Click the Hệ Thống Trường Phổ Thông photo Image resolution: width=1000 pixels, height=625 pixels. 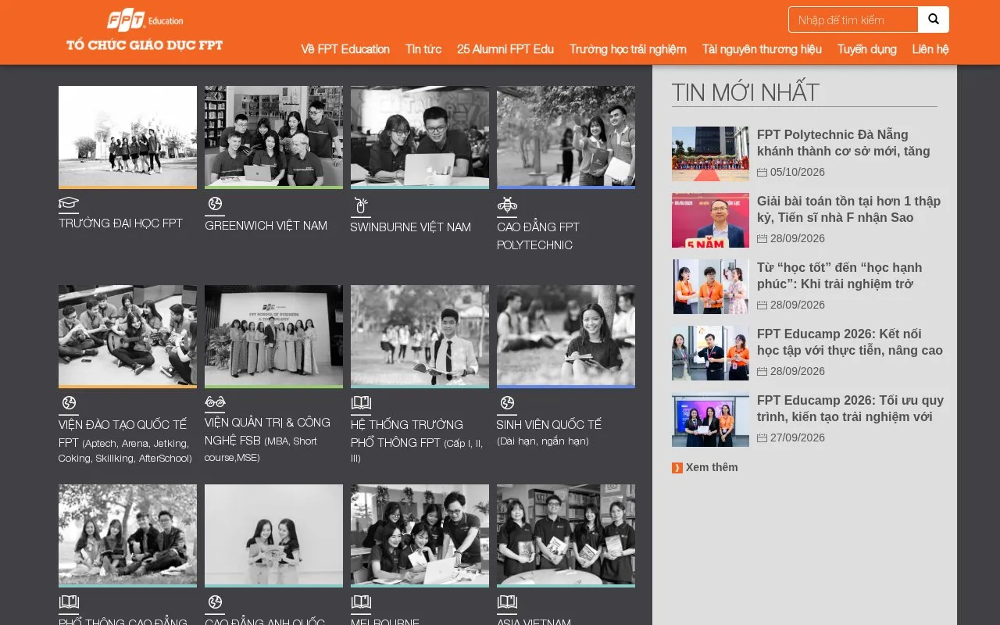tap(420, 337)
